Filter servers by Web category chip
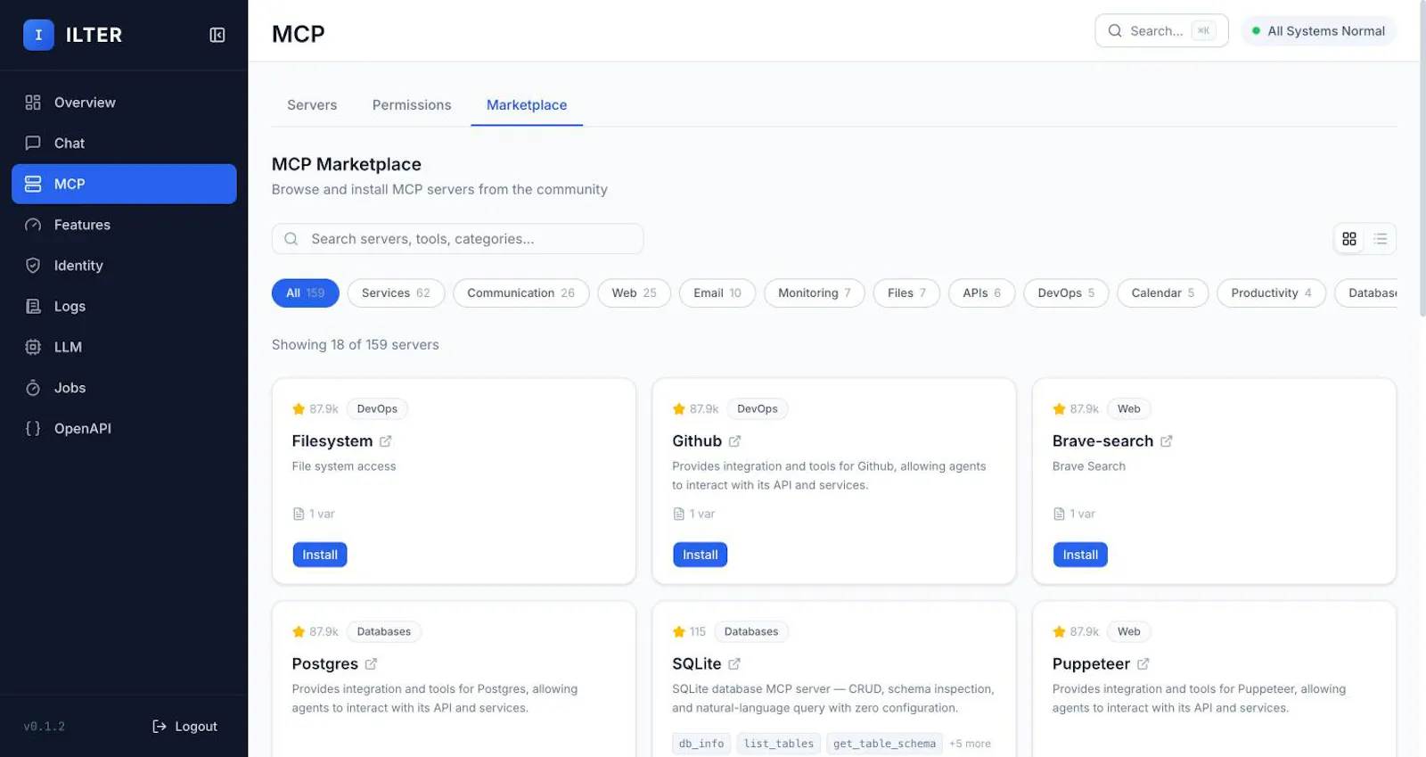1426x757 pixels. [634, 293]
